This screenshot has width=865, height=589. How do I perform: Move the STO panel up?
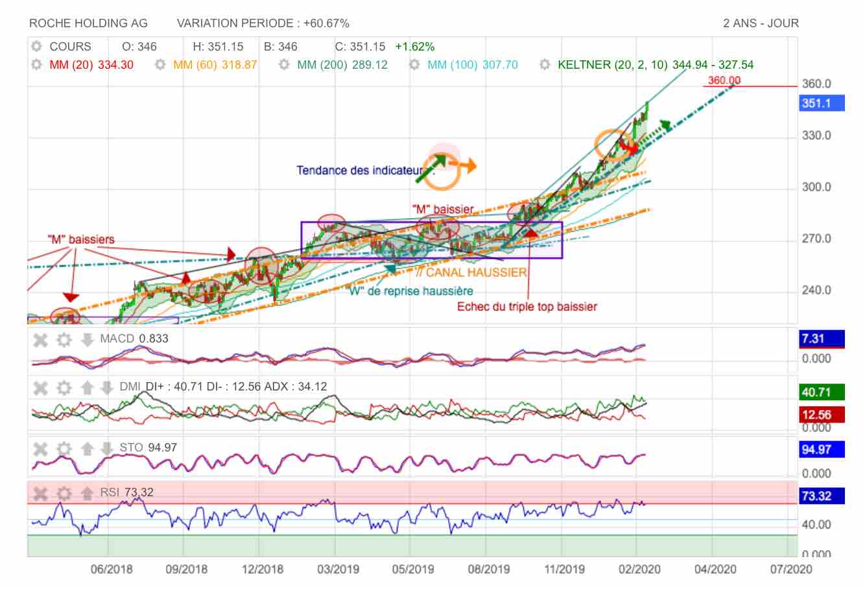tap(87, 448)
